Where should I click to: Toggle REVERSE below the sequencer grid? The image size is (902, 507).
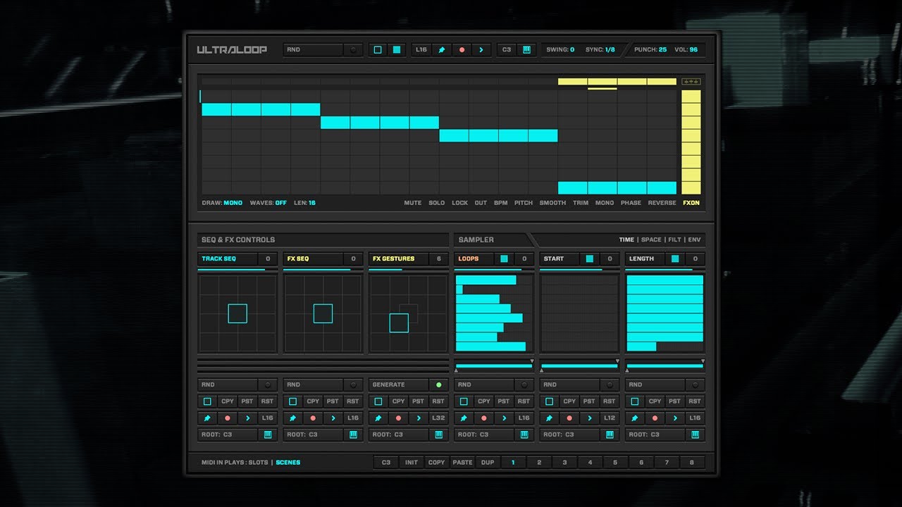click(662, 203)
